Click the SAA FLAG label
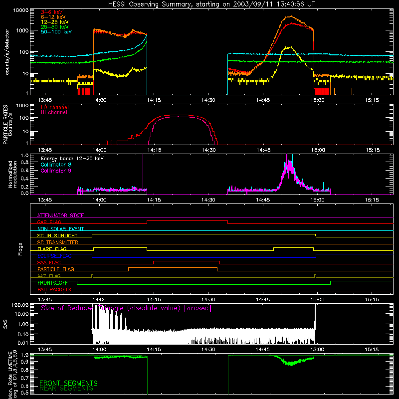Screen dimensions: 399x399 [49, 262]
